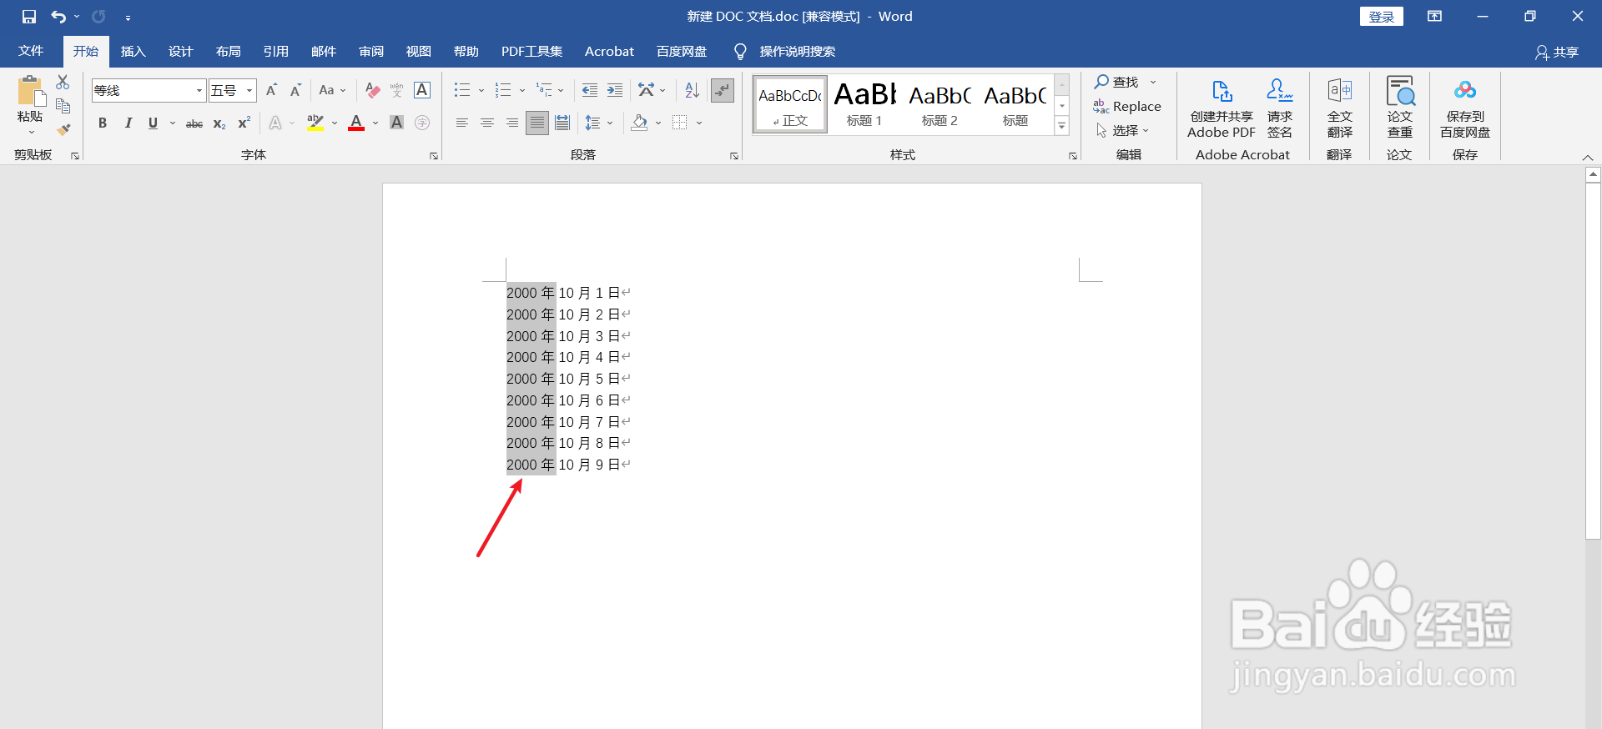Apply the Heading 1 (标题 1) style
Image resolution: width=1602 pixels, height=729 pixels.
tap(864, 104)
